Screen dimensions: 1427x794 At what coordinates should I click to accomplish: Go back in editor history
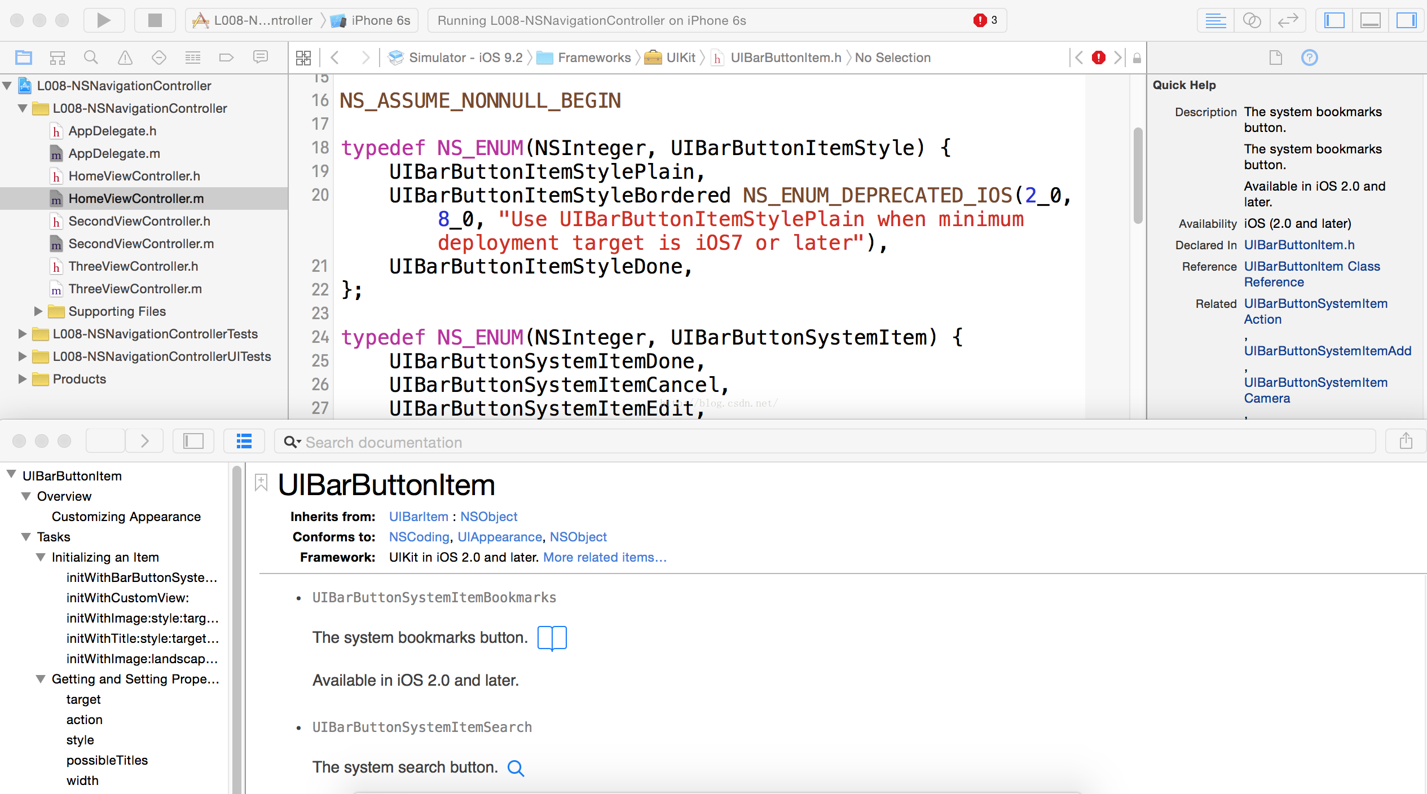click(x=335, y=58)
